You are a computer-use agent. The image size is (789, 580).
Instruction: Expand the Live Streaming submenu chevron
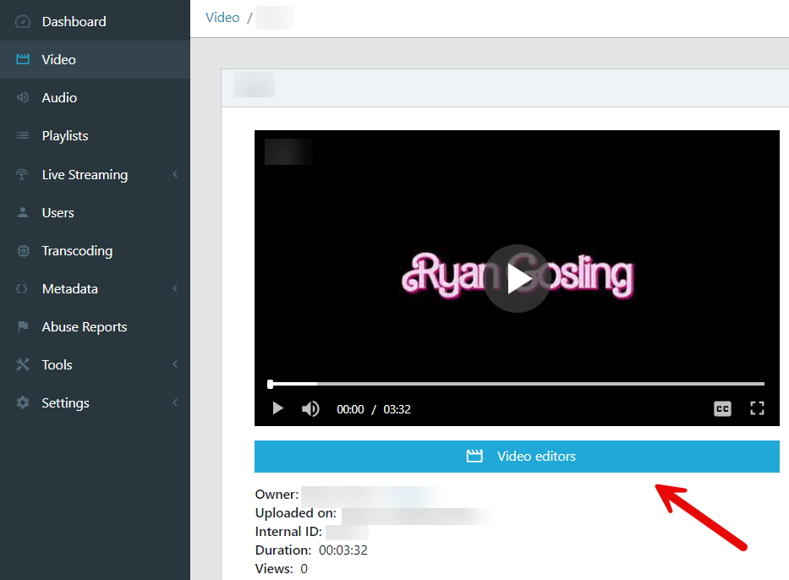pyautogui.click(x=175, y=174)
